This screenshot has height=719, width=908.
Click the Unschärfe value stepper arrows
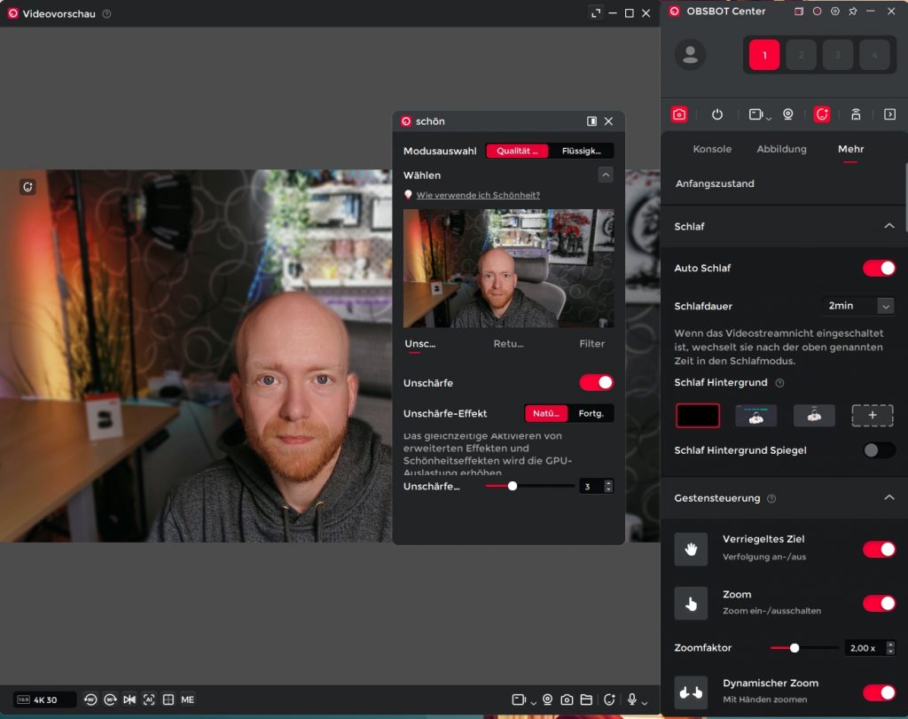[608, 487]
